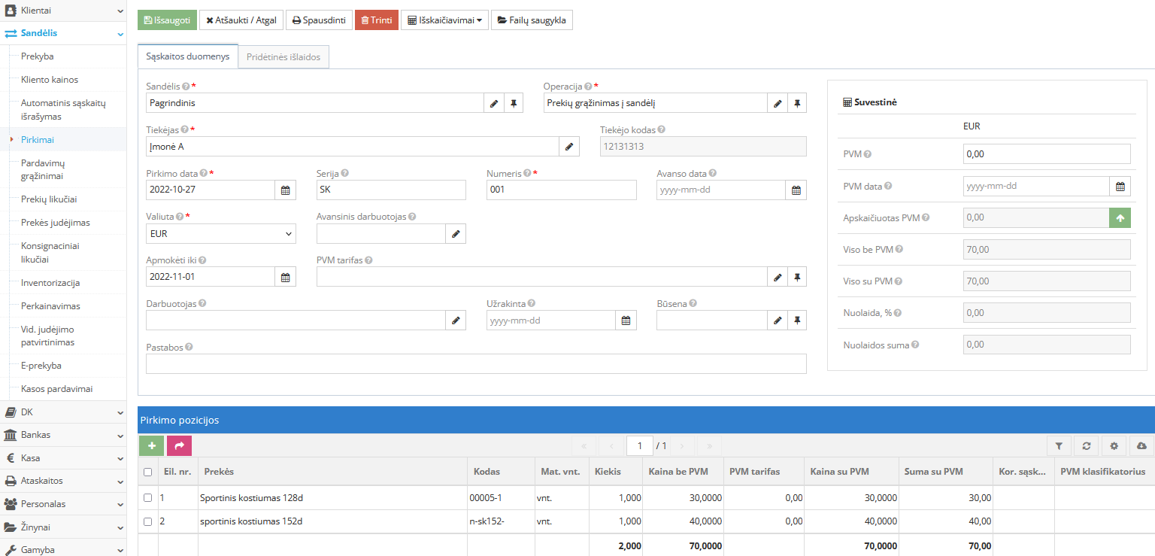Open Prekių likučiai in sidebar
The width and height of the screenshot is (1155, 556).
(49, 199)
